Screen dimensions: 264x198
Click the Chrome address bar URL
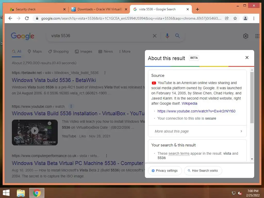[131, 18]
